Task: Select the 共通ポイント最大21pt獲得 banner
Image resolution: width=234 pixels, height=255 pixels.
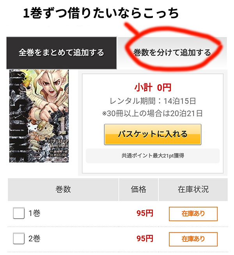Action: pos(153,156)
